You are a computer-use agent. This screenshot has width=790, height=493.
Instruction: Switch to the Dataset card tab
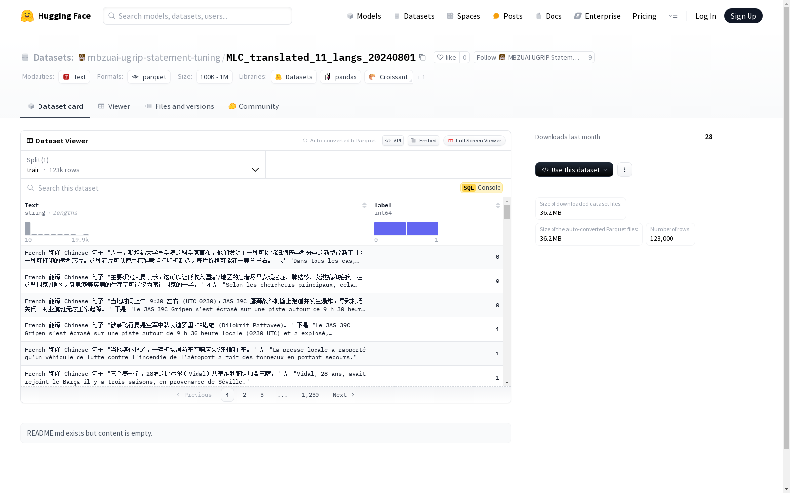tap(55, 106)
